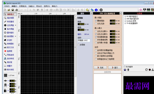The width and height of the screenshot is (154, 94).
Task: Enable the 过孔孔距 checkbox
Action: (x=96, y=24)
